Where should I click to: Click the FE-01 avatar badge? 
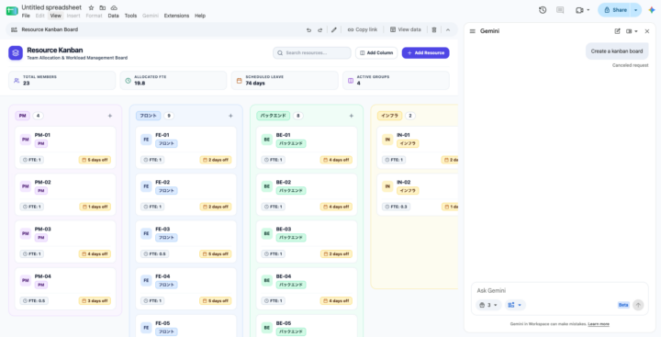(x=146, y=140)
